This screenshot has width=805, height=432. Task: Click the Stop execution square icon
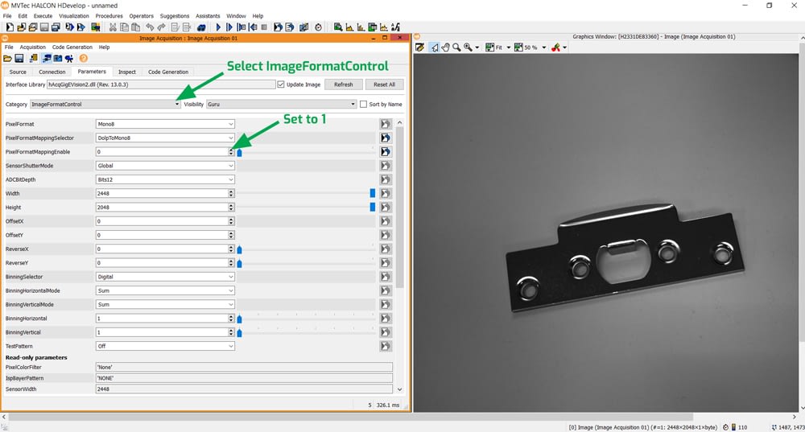[x=264, y=27]
